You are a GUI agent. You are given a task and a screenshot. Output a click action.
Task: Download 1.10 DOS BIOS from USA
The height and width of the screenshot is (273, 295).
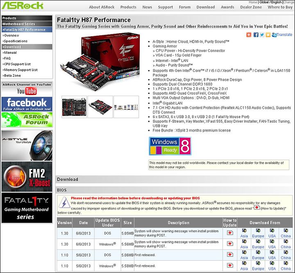pos(272,255)
